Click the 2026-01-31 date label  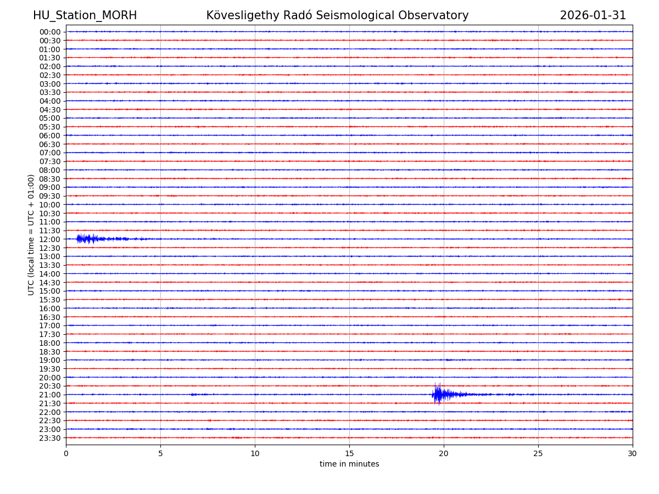(x=593, y=15)
